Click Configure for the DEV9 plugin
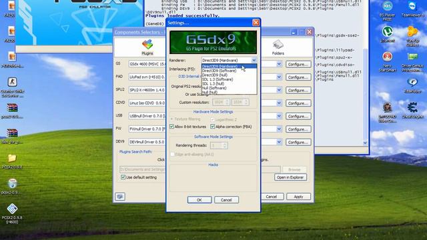The width and height of the screenshot is (427, 240). point(298,142)
